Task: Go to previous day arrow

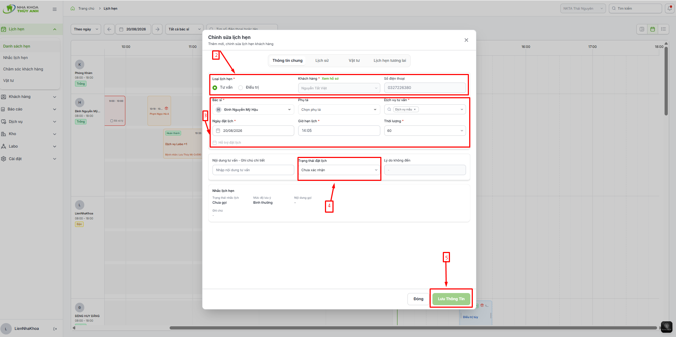Action: click(x=109, y=29)
